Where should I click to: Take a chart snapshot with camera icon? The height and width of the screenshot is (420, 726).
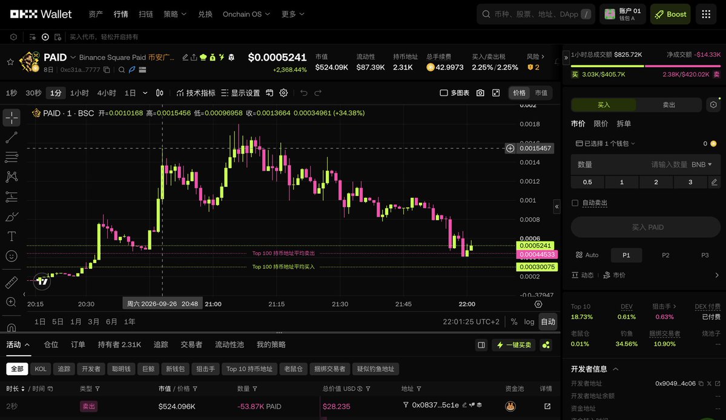pos(480,93)
